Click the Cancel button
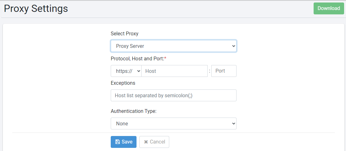 [x=154, y=142]
